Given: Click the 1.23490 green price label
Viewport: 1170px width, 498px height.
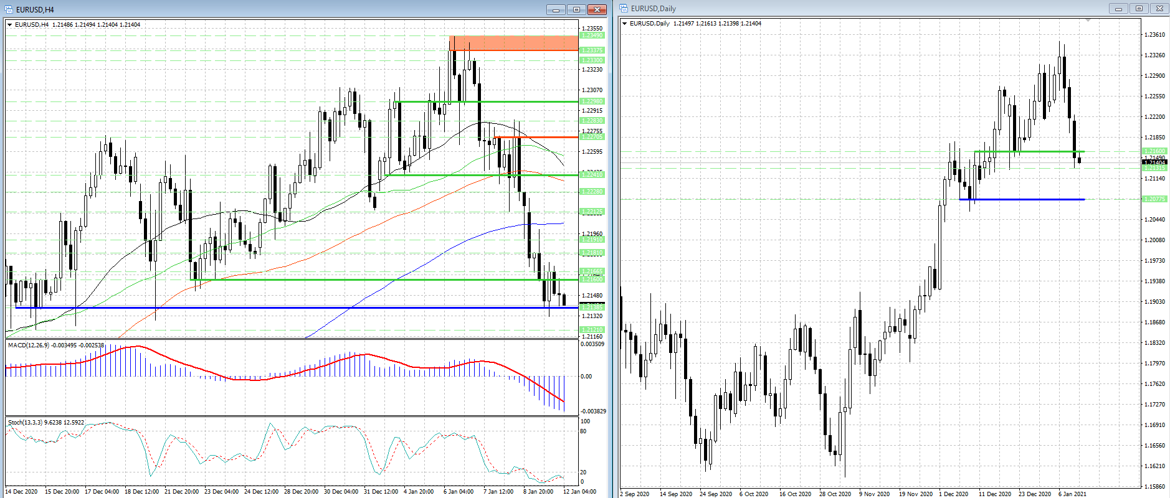Looking at the screenshot, I should pos(591,35).
